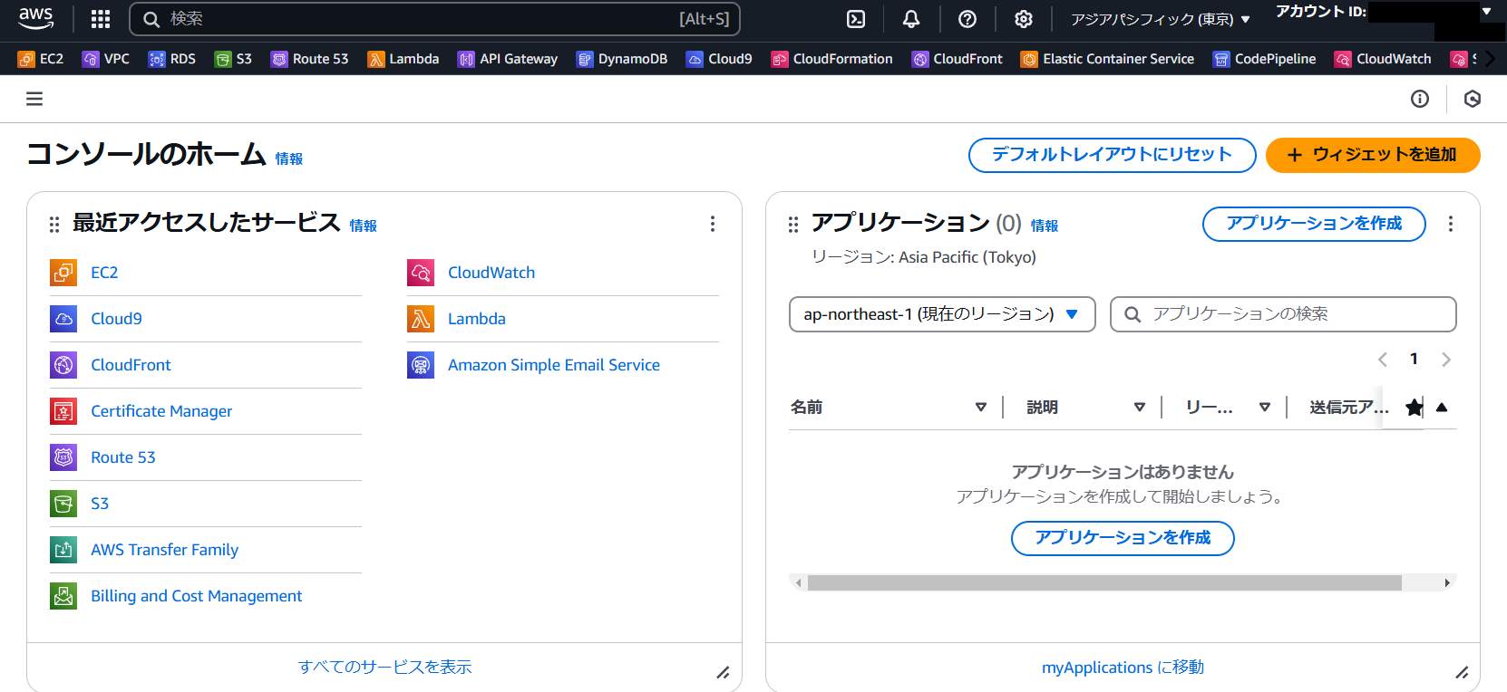Click the Lambda icon in recently visited
1507x692 pixels.
pyautogui.click(x=421, y=319)
